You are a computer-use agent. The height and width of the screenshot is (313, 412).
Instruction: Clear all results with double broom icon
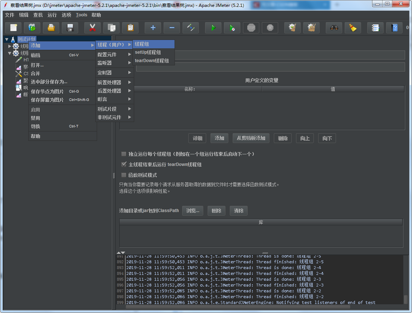click(x=311, y=28)
